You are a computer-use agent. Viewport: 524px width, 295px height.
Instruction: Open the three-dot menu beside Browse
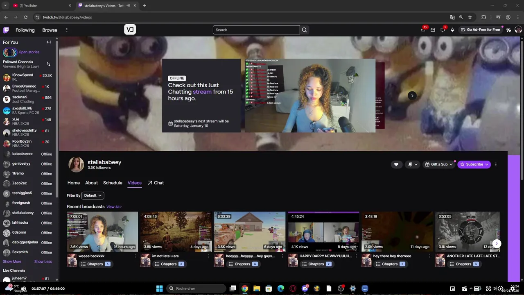point(67,30)
